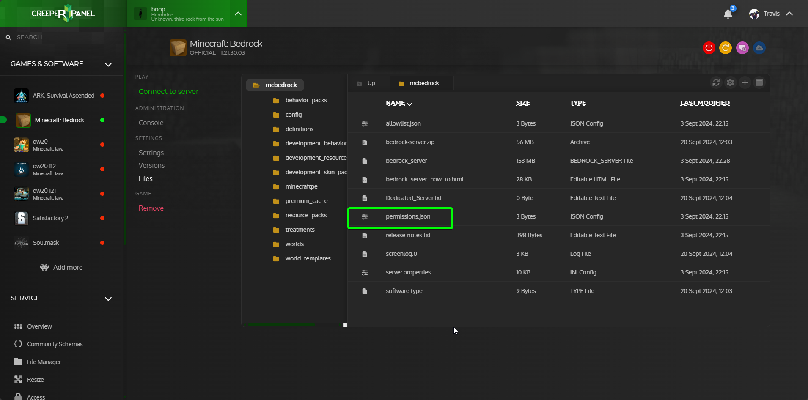Click the pink heart icon

coord(742,48)
